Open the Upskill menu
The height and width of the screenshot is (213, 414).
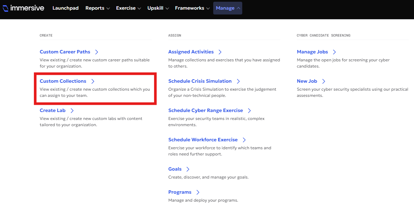click(x=158, y=8)
